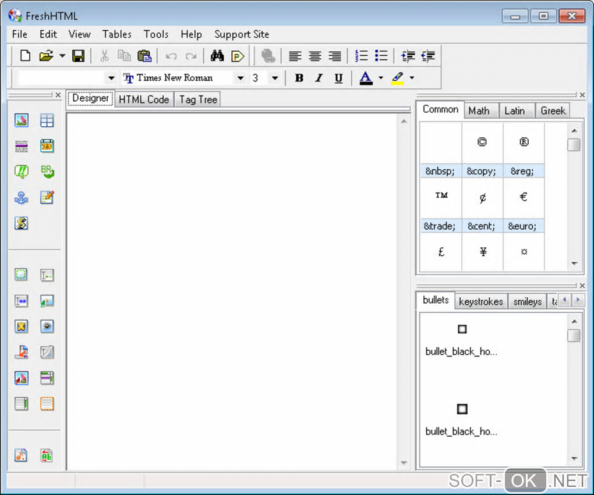Viewport: 594px width, 495px height.
Task: Insert the &reg; registered symbol
Action: (x=523, y=151)
